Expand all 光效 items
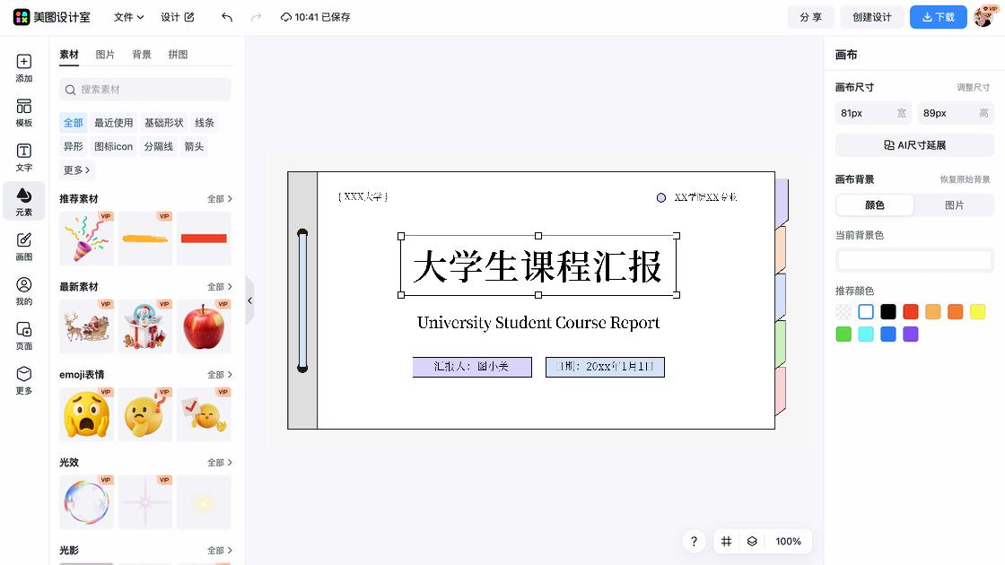 point(219,463)
